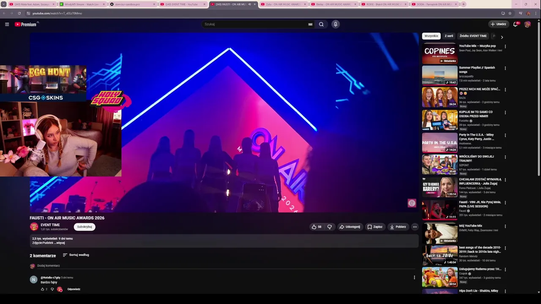Open the COPINES mix thumbnail
The width and height of the screenshot is (541, 304).
tap(440, 53)
